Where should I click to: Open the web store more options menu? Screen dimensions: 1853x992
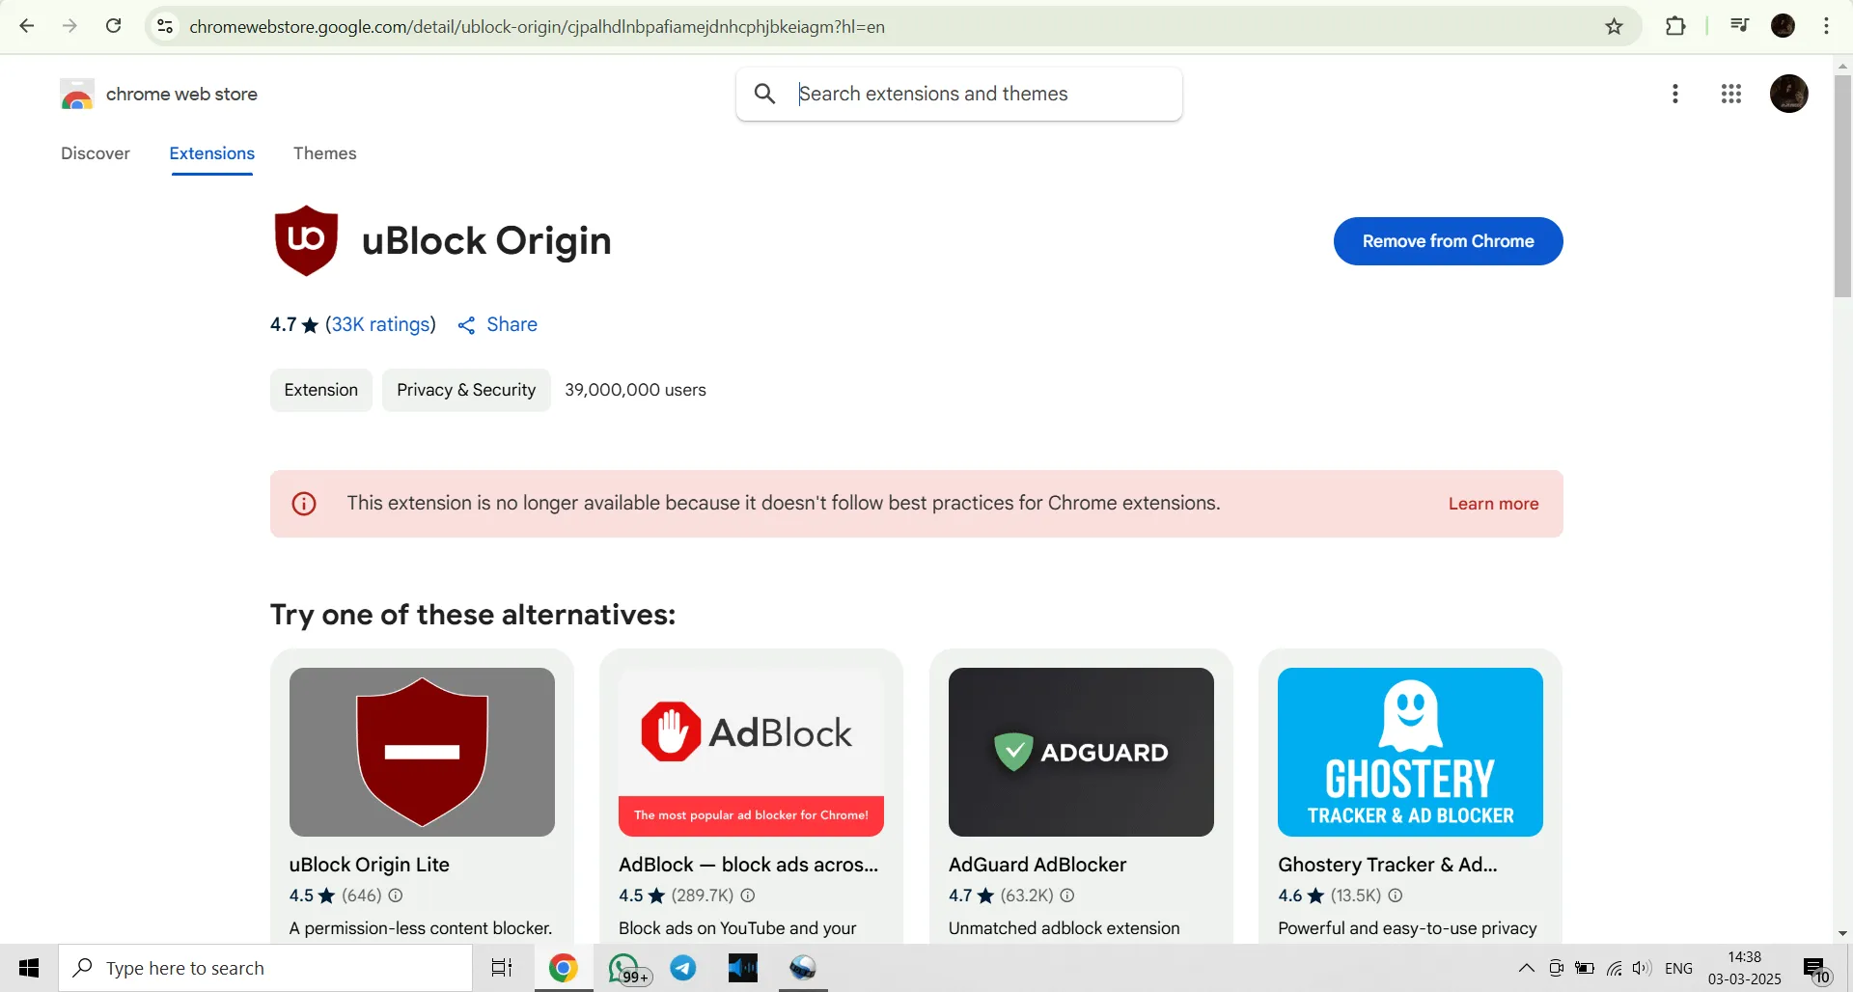click(x=1675, y=94)
